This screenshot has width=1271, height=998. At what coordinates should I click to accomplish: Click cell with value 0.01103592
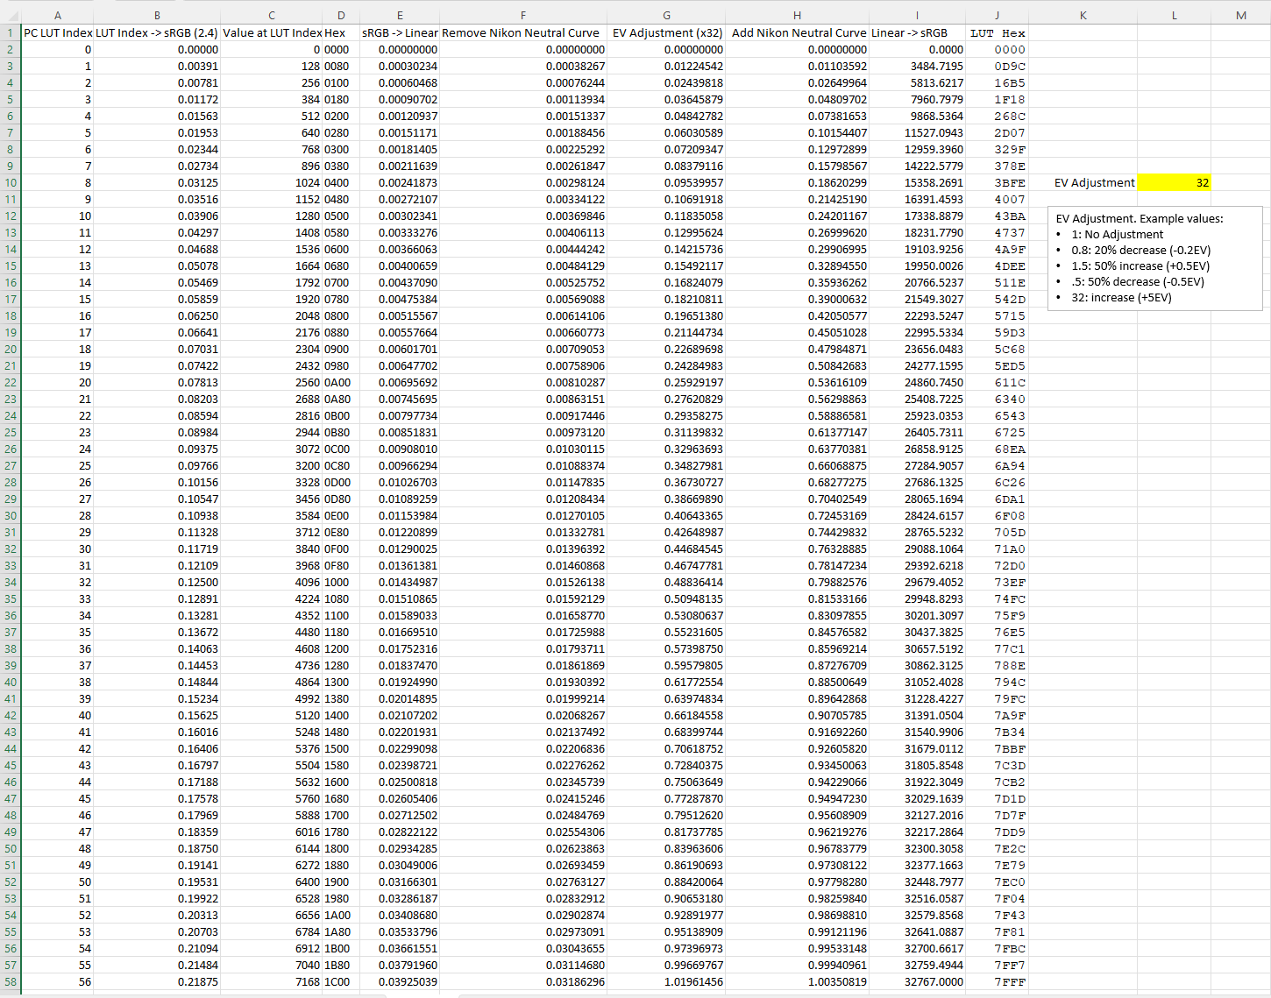coord(798,66)
